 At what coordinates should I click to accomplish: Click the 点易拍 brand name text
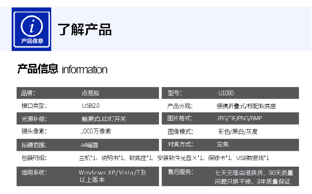(x=90, y=93)
